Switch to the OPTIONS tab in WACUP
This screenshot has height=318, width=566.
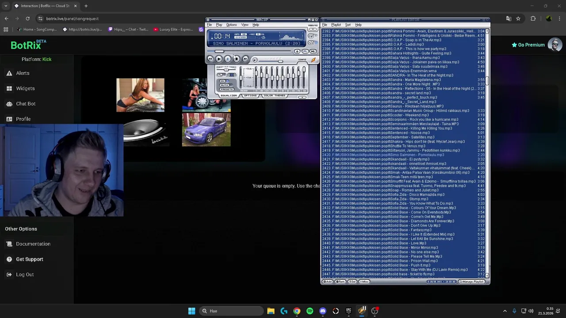[x=250, y=95]
